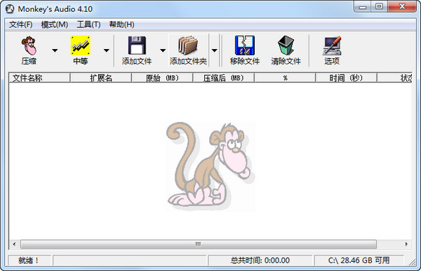
Task: Sort by 压缩后 (MB) column header
Action: pyautogui.click(x=223, y=78)
